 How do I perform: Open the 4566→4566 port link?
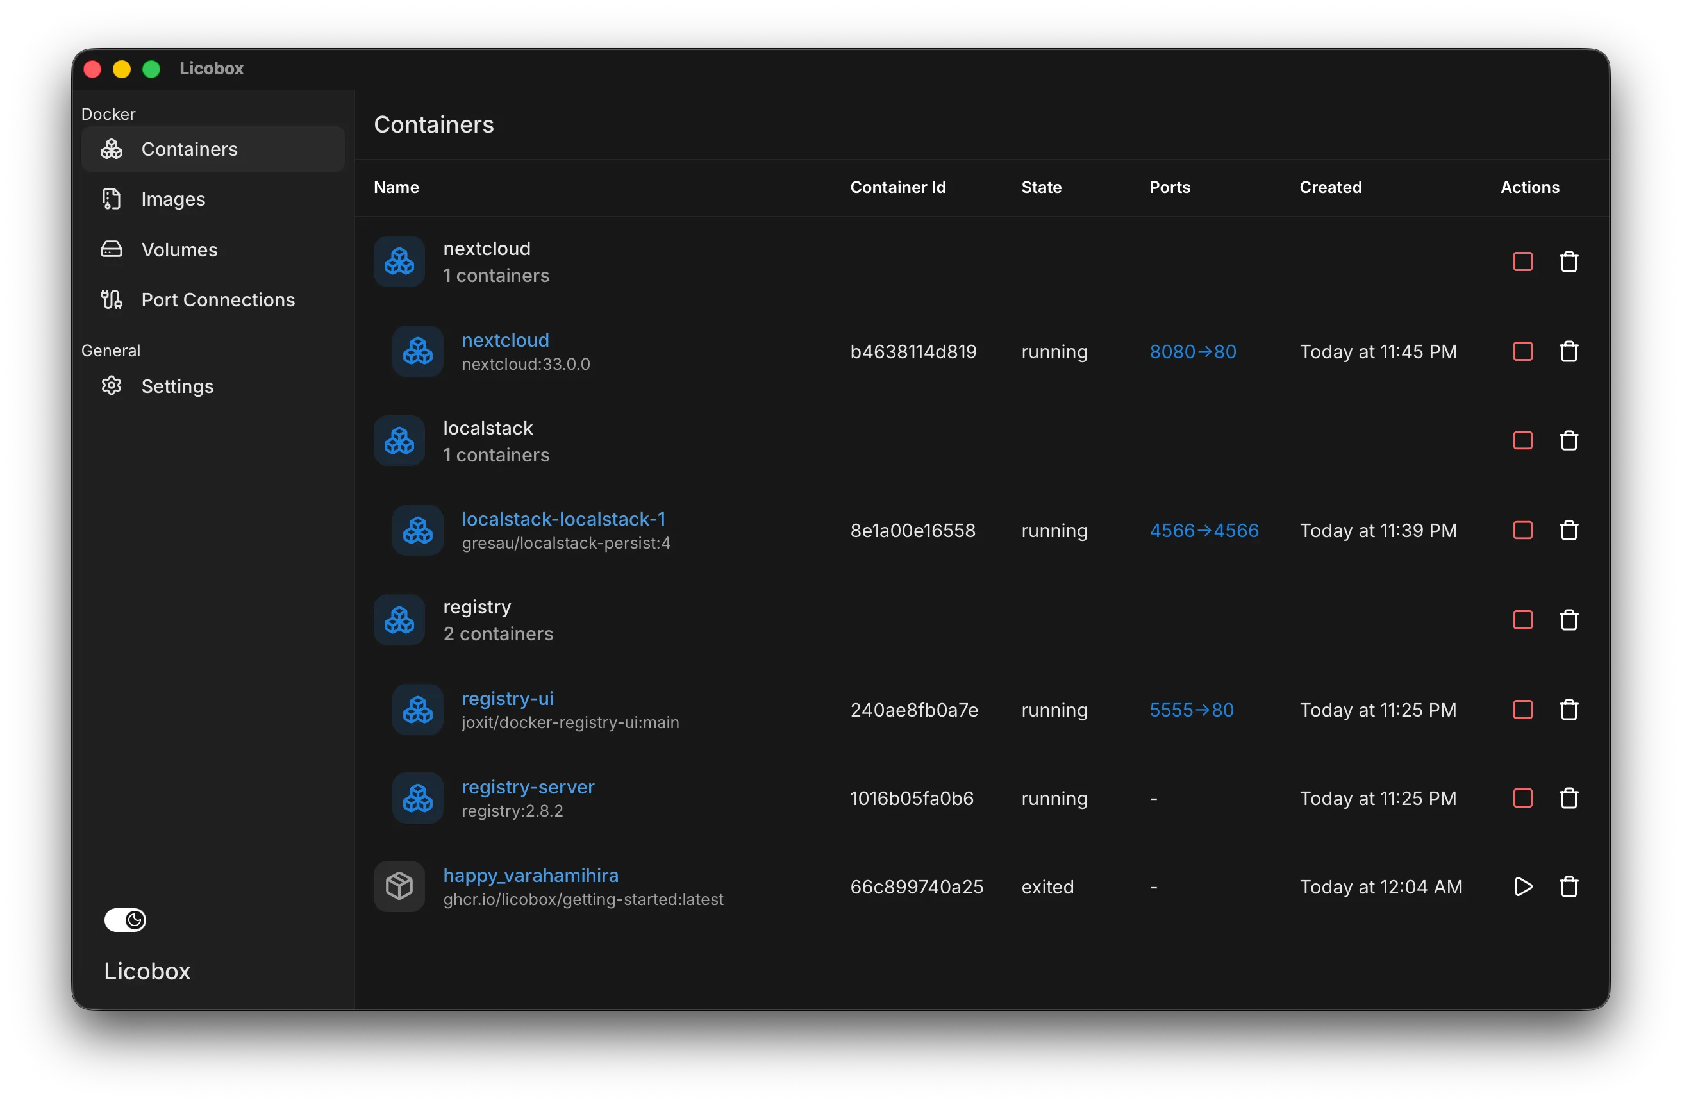[1204, 530]
